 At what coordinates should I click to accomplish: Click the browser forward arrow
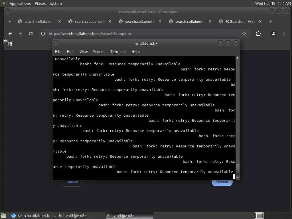click(21, 34)
